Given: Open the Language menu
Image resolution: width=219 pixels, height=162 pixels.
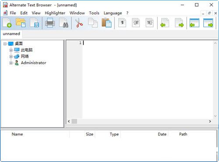Looking at the screenshot, I should 113,13.
